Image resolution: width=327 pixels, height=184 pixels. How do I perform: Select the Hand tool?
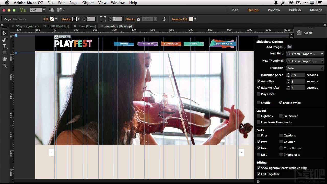pos(4,59)
